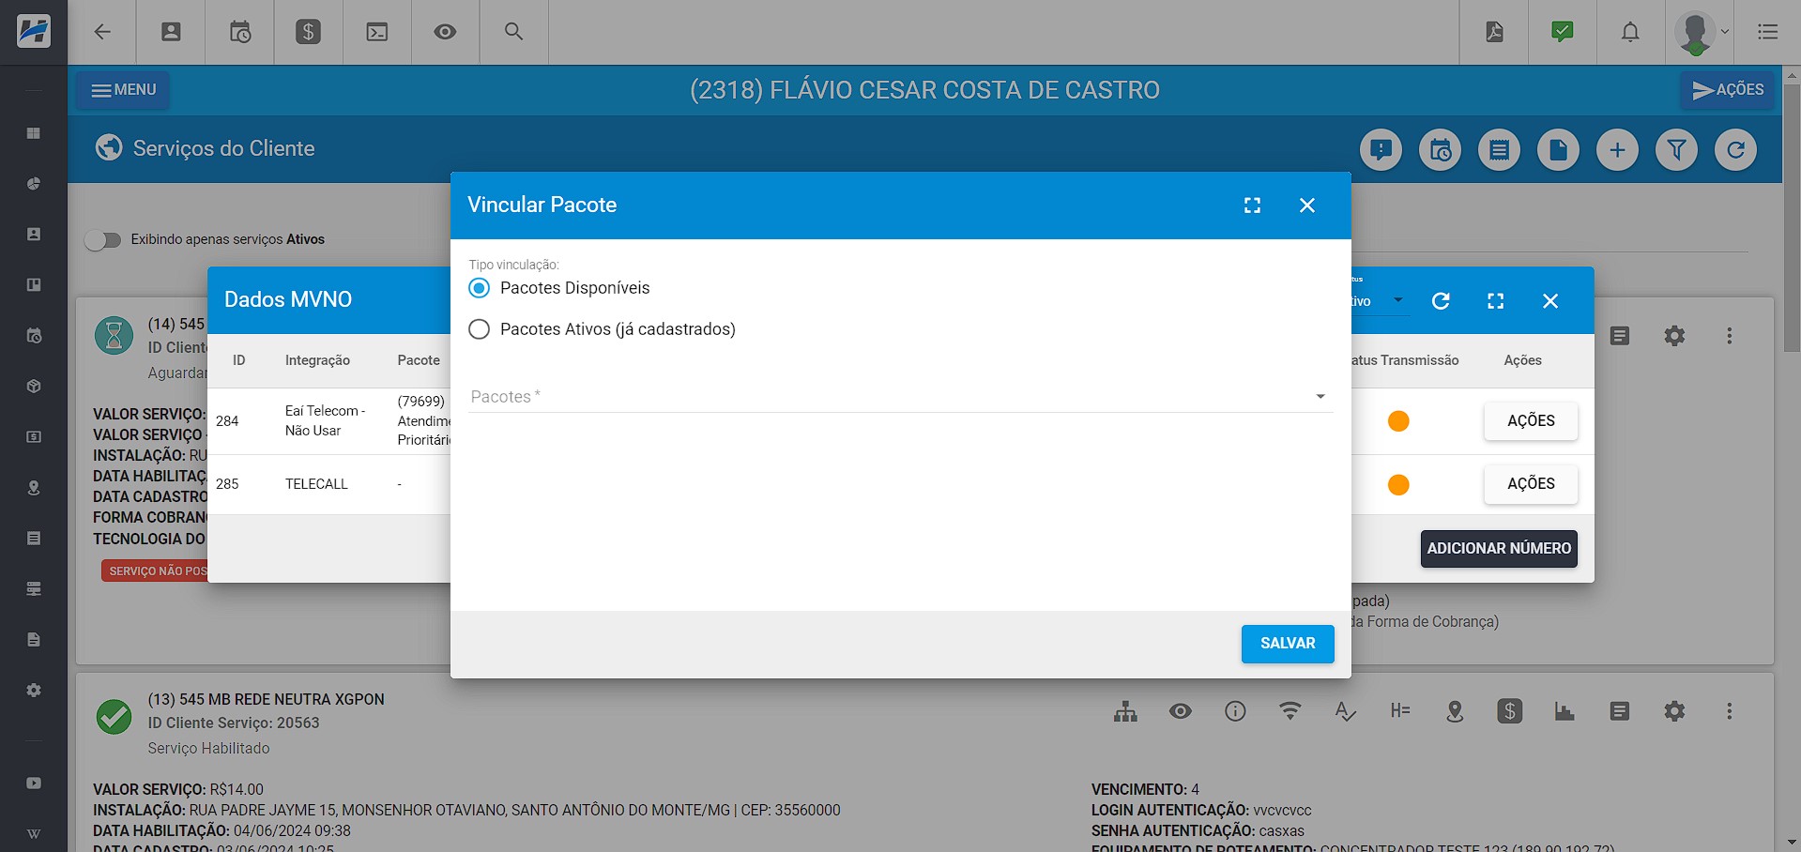Open the round filter funnel icon
This screenshot has height=852, width=1801.
click(x=1676, y=150)
